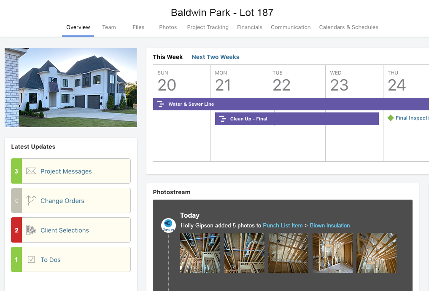Click the envelope icon beside Project Messages

click(x=31, y=171)
